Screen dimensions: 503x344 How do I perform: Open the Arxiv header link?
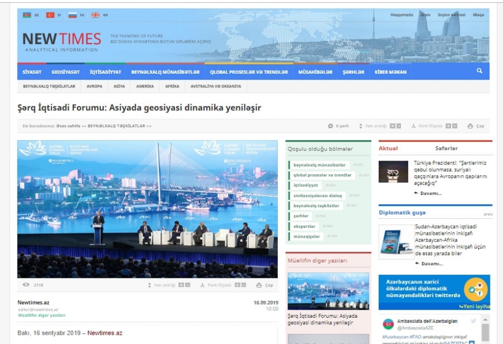point(426,15)
